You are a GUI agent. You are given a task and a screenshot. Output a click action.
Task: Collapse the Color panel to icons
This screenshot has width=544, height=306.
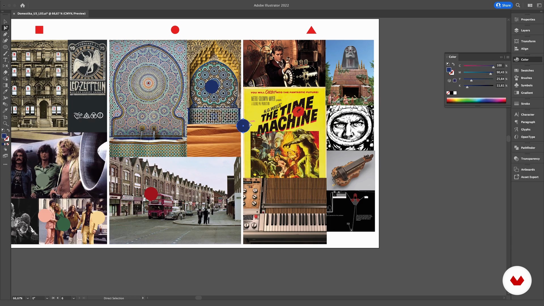(x=501, y=57)
